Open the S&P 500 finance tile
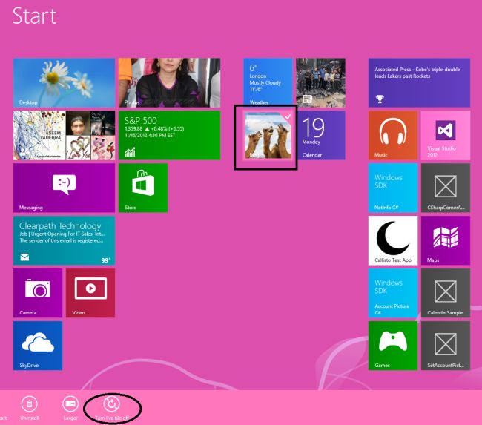The width and height of the screenshot is (482, 425). tap(169, 135)
